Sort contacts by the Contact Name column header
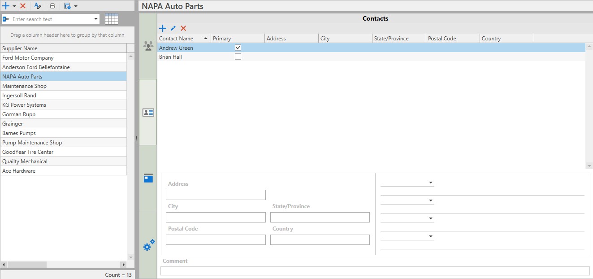The image size is (593, 279). [x=184, y=39]
